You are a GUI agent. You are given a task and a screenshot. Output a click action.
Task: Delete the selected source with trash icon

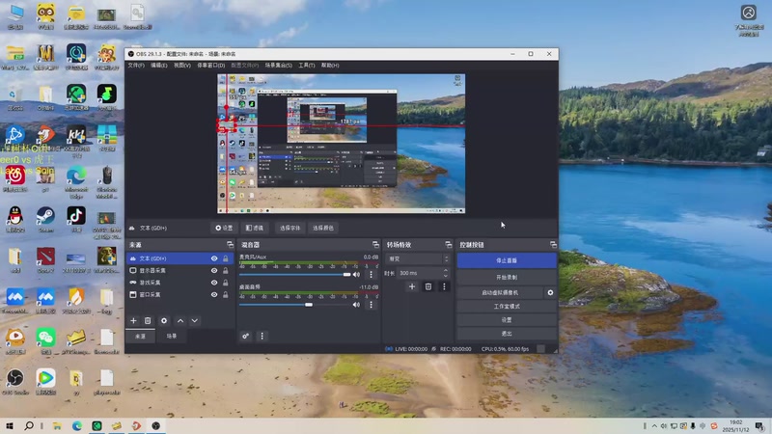coord(148,320)
